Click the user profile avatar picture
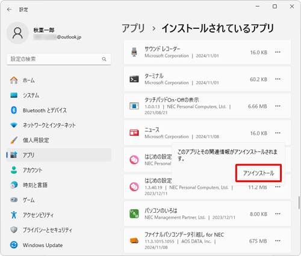This screenshot has height=256, width=301. tap(17, 33)
